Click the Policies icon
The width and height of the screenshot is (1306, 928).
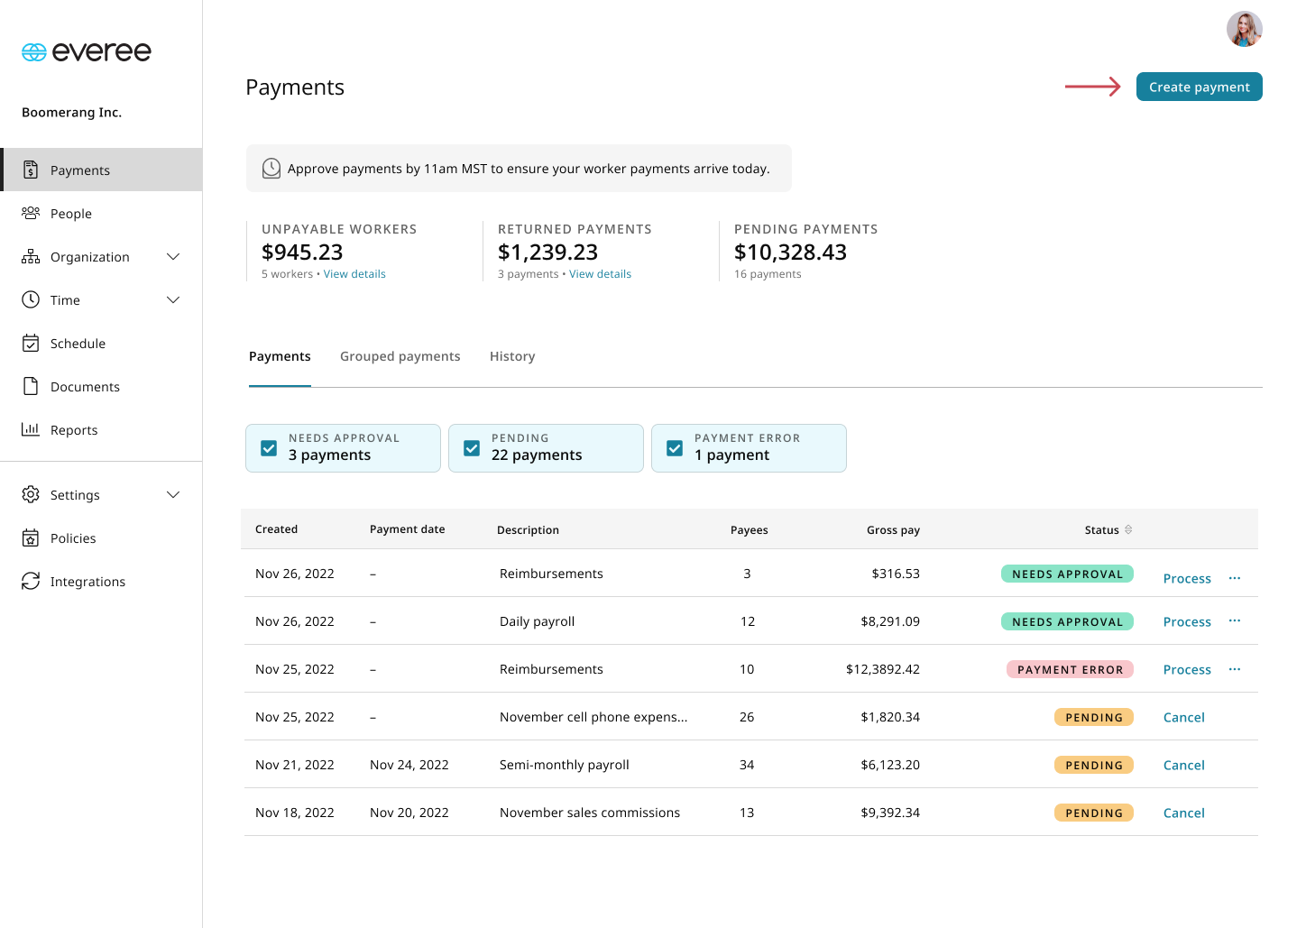click(31, 538)
